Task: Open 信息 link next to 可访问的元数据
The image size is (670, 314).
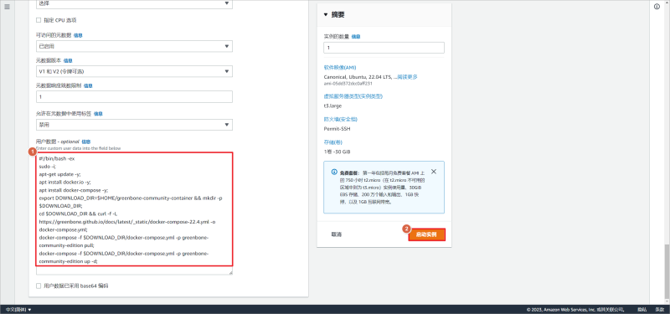Action: coord(78,35)
